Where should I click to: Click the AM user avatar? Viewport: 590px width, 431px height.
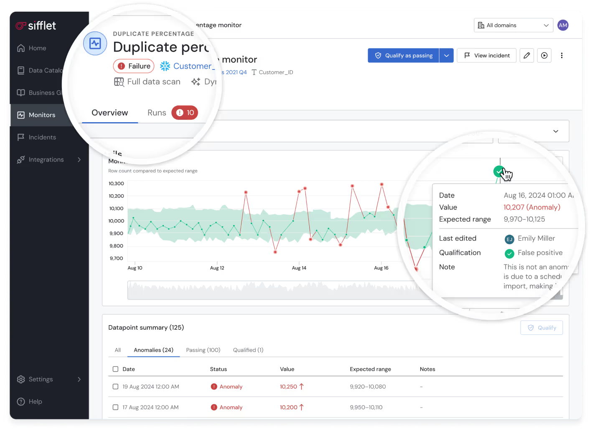(x=563, y=25)
